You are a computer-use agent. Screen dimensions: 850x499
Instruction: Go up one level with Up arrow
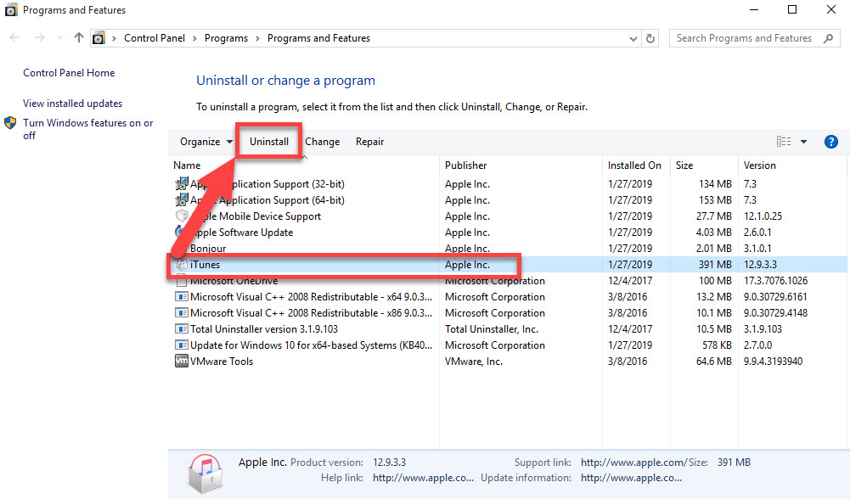[79, 37]
